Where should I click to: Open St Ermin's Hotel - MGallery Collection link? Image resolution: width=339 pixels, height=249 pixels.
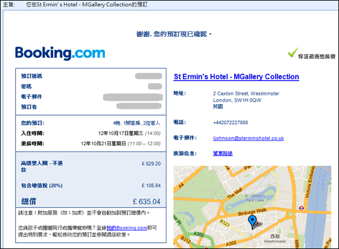(236, 77)
